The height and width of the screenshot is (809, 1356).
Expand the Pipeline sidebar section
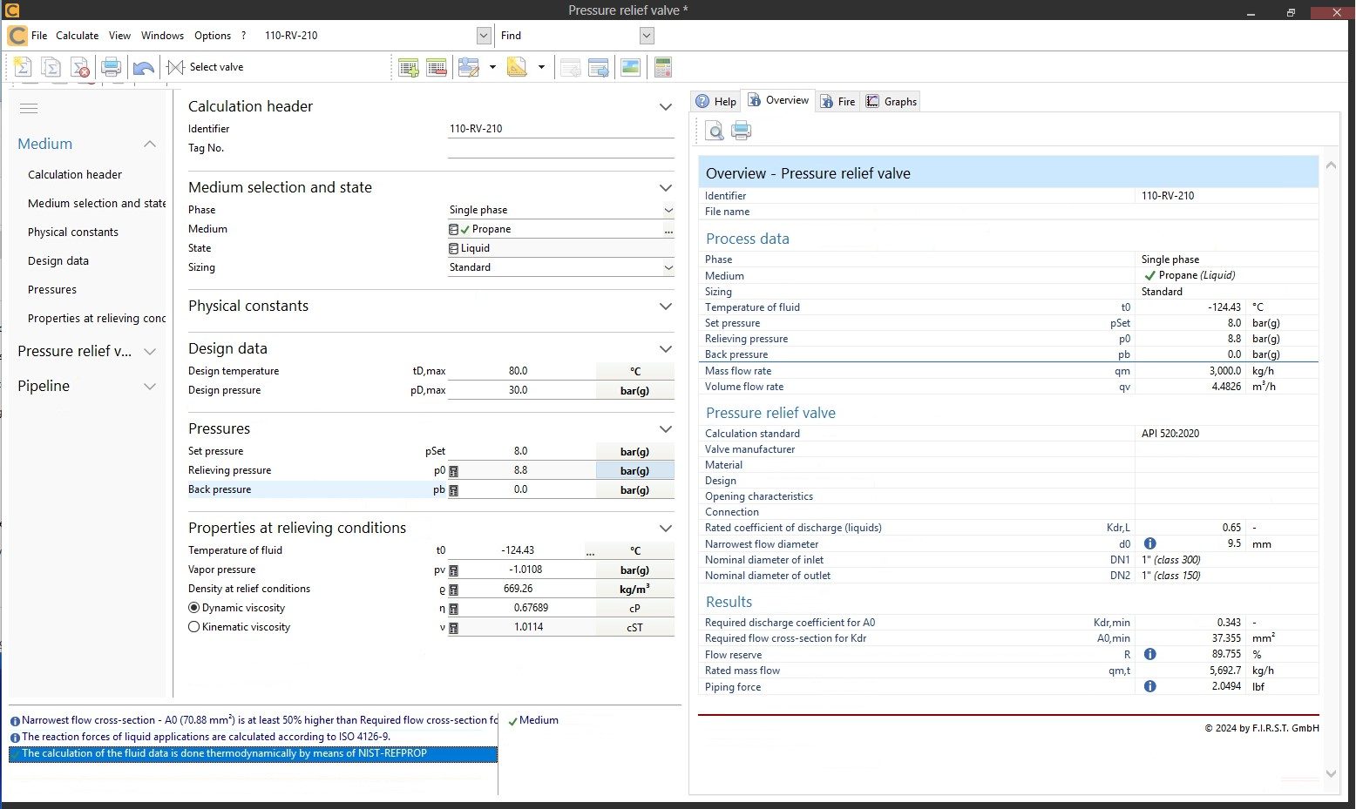click(x=150, y=387)
